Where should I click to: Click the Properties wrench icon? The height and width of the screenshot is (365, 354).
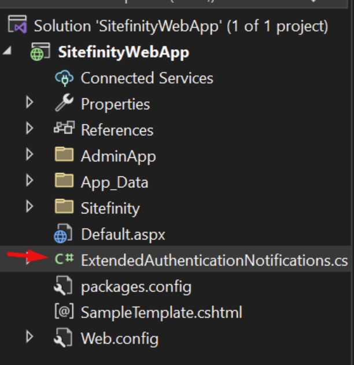click(x=64, y=102)
